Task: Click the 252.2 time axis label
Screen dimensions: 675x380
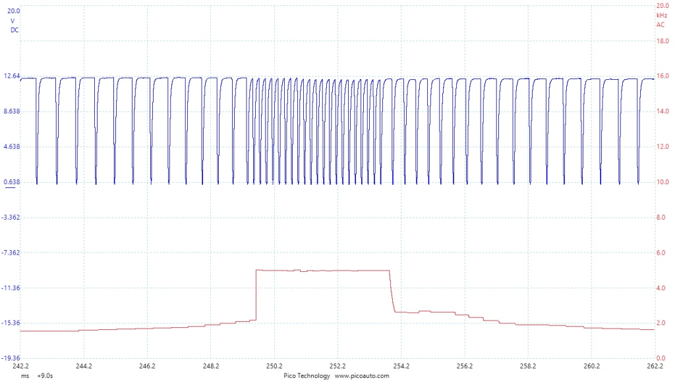Action: pyautogui.click(x=337, y=366)
